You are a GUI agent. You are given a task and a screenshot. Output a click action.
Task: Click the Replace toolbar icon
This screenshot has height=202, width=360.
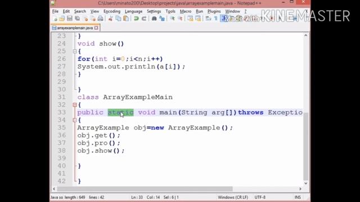pyautogui.click(x=162, y=19)
